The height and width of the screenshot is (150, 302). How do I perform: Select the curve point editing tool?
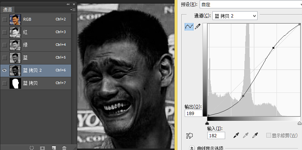[189, 27]
